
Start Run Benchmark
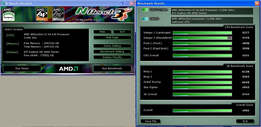(x=112, y=68)
